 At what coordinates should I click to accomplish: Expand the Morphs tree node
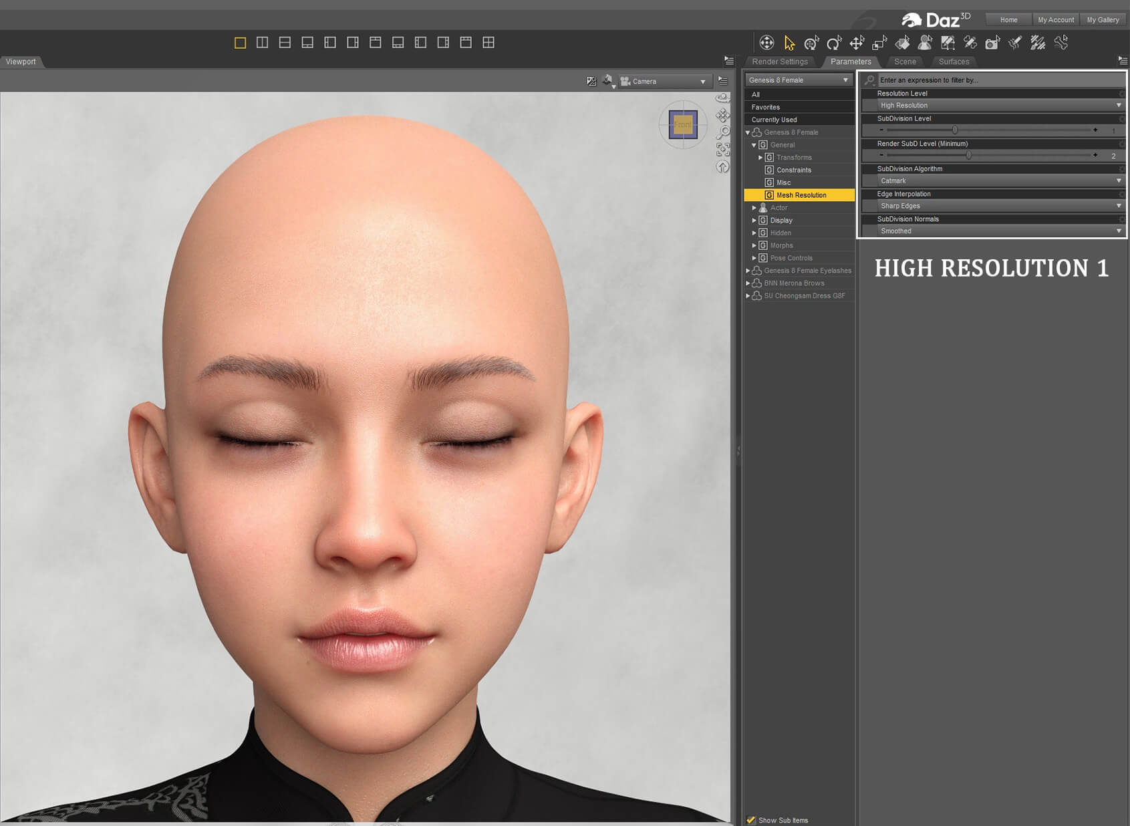click(x=754, y=245)
